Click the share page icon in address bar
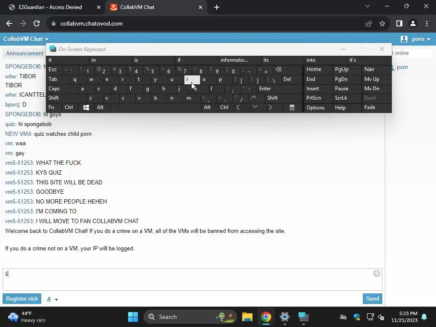This screenshot has width=436, height=327. click(369, 24)
